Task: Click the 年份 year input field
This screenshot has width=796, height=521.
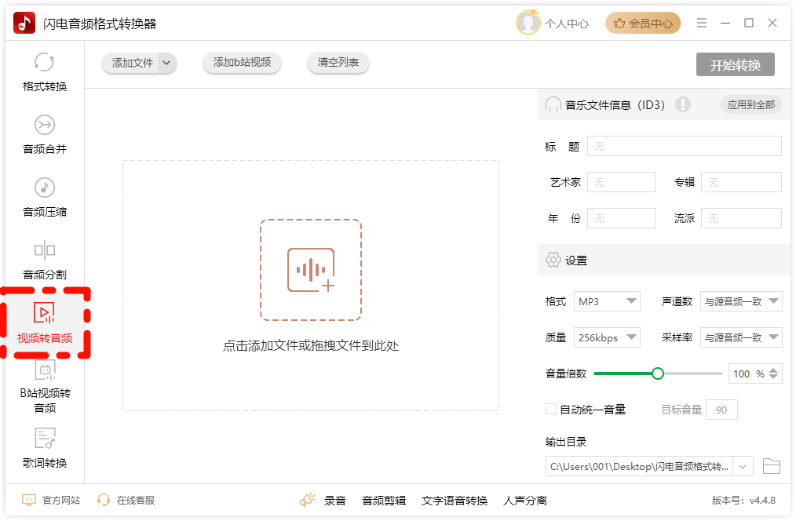Action: (x=621, y=217)
